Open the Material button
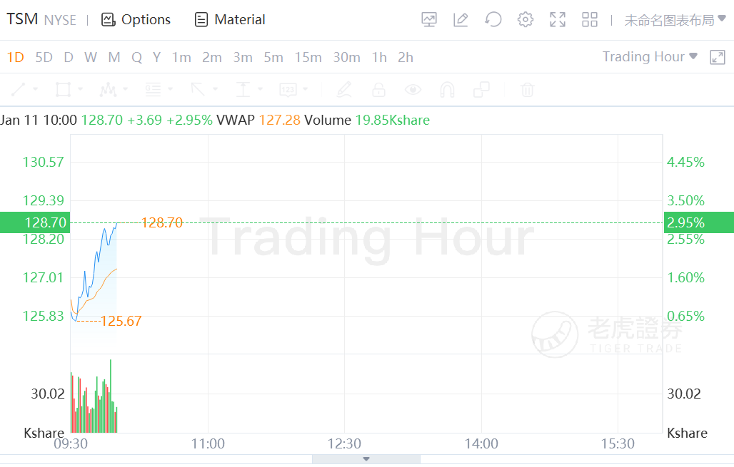 pyautogui.click(x=230, y=20)
